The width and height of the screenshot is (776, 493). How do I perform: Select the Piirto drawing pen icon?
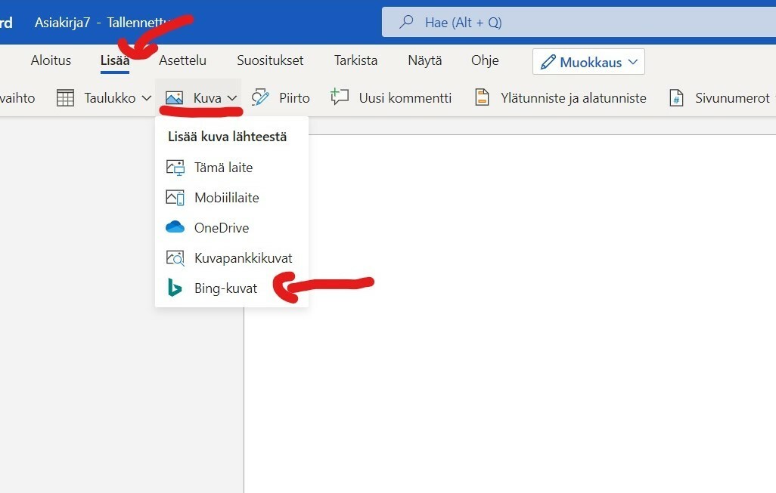point(260,98)
